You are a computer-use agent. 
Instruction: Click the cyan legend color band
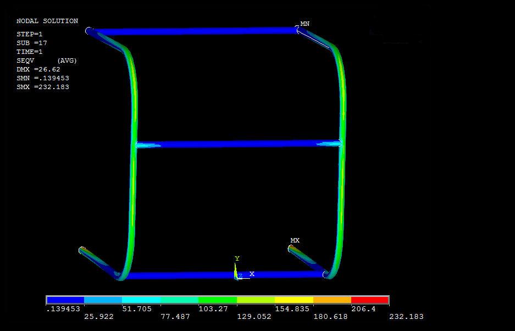click(141, 300)
